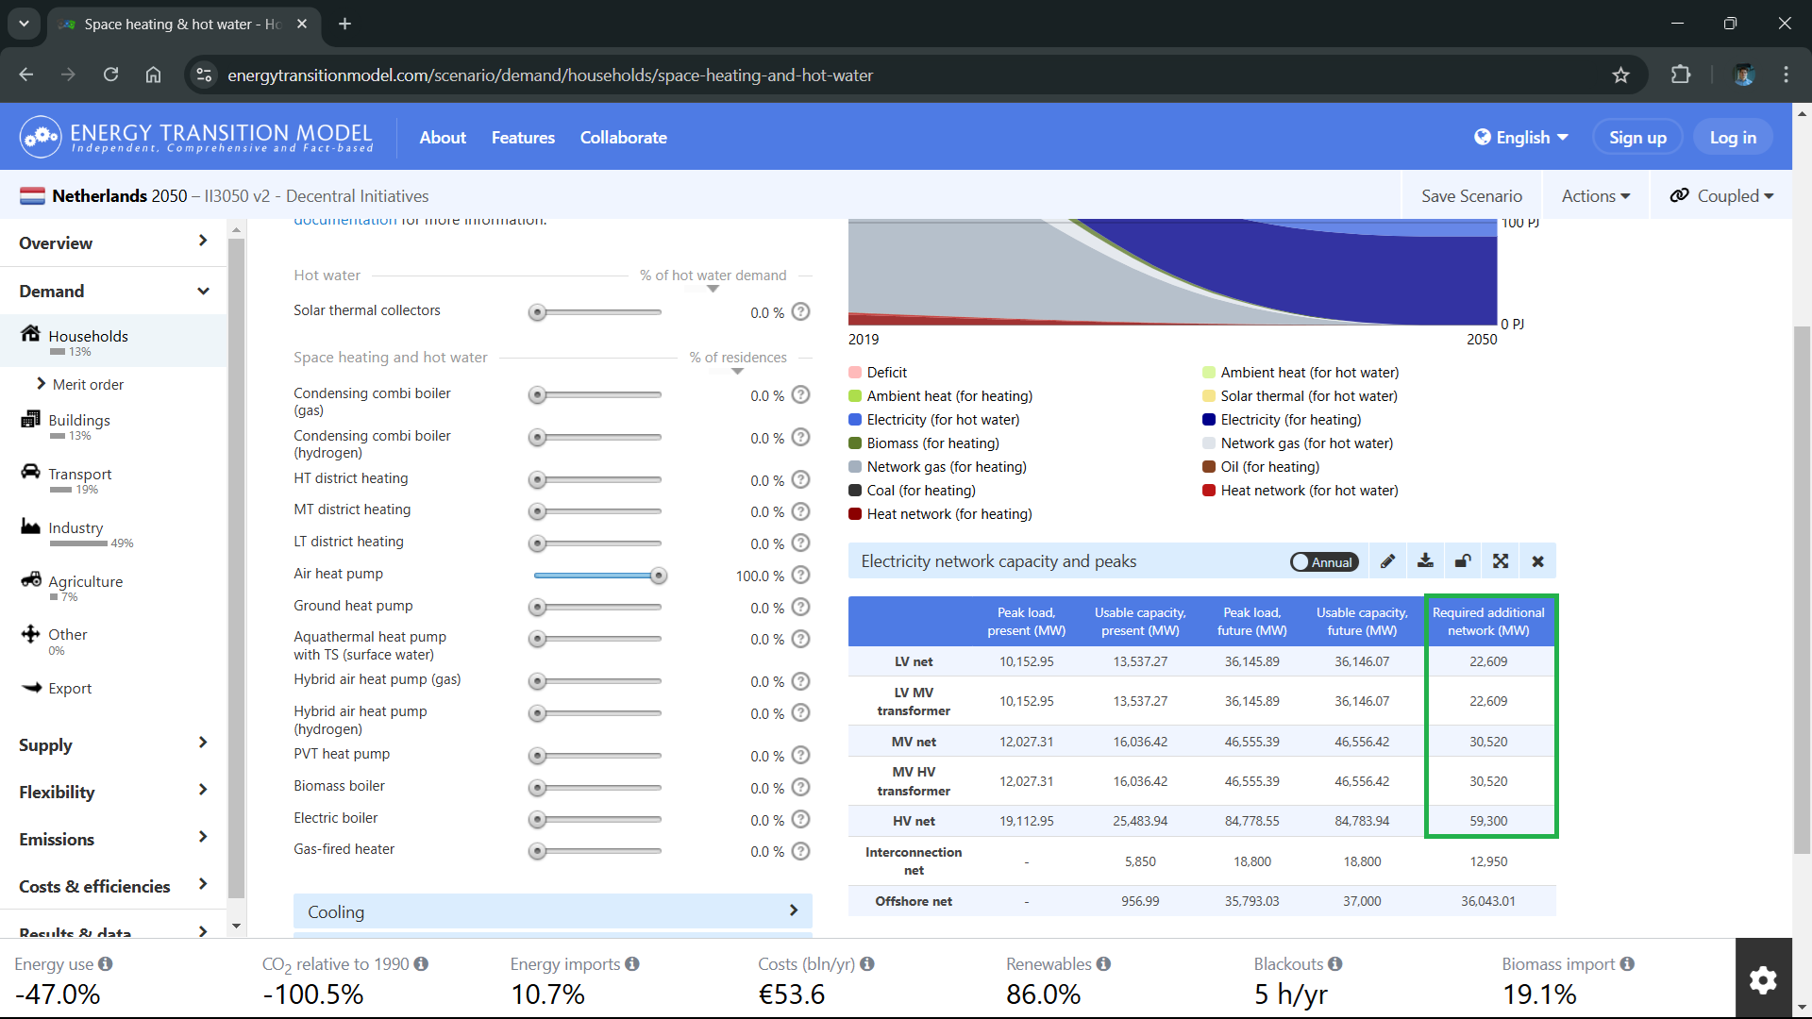Open help for Gas-fired heater
Viewport: 1812px width, 1019px height.
801,851
